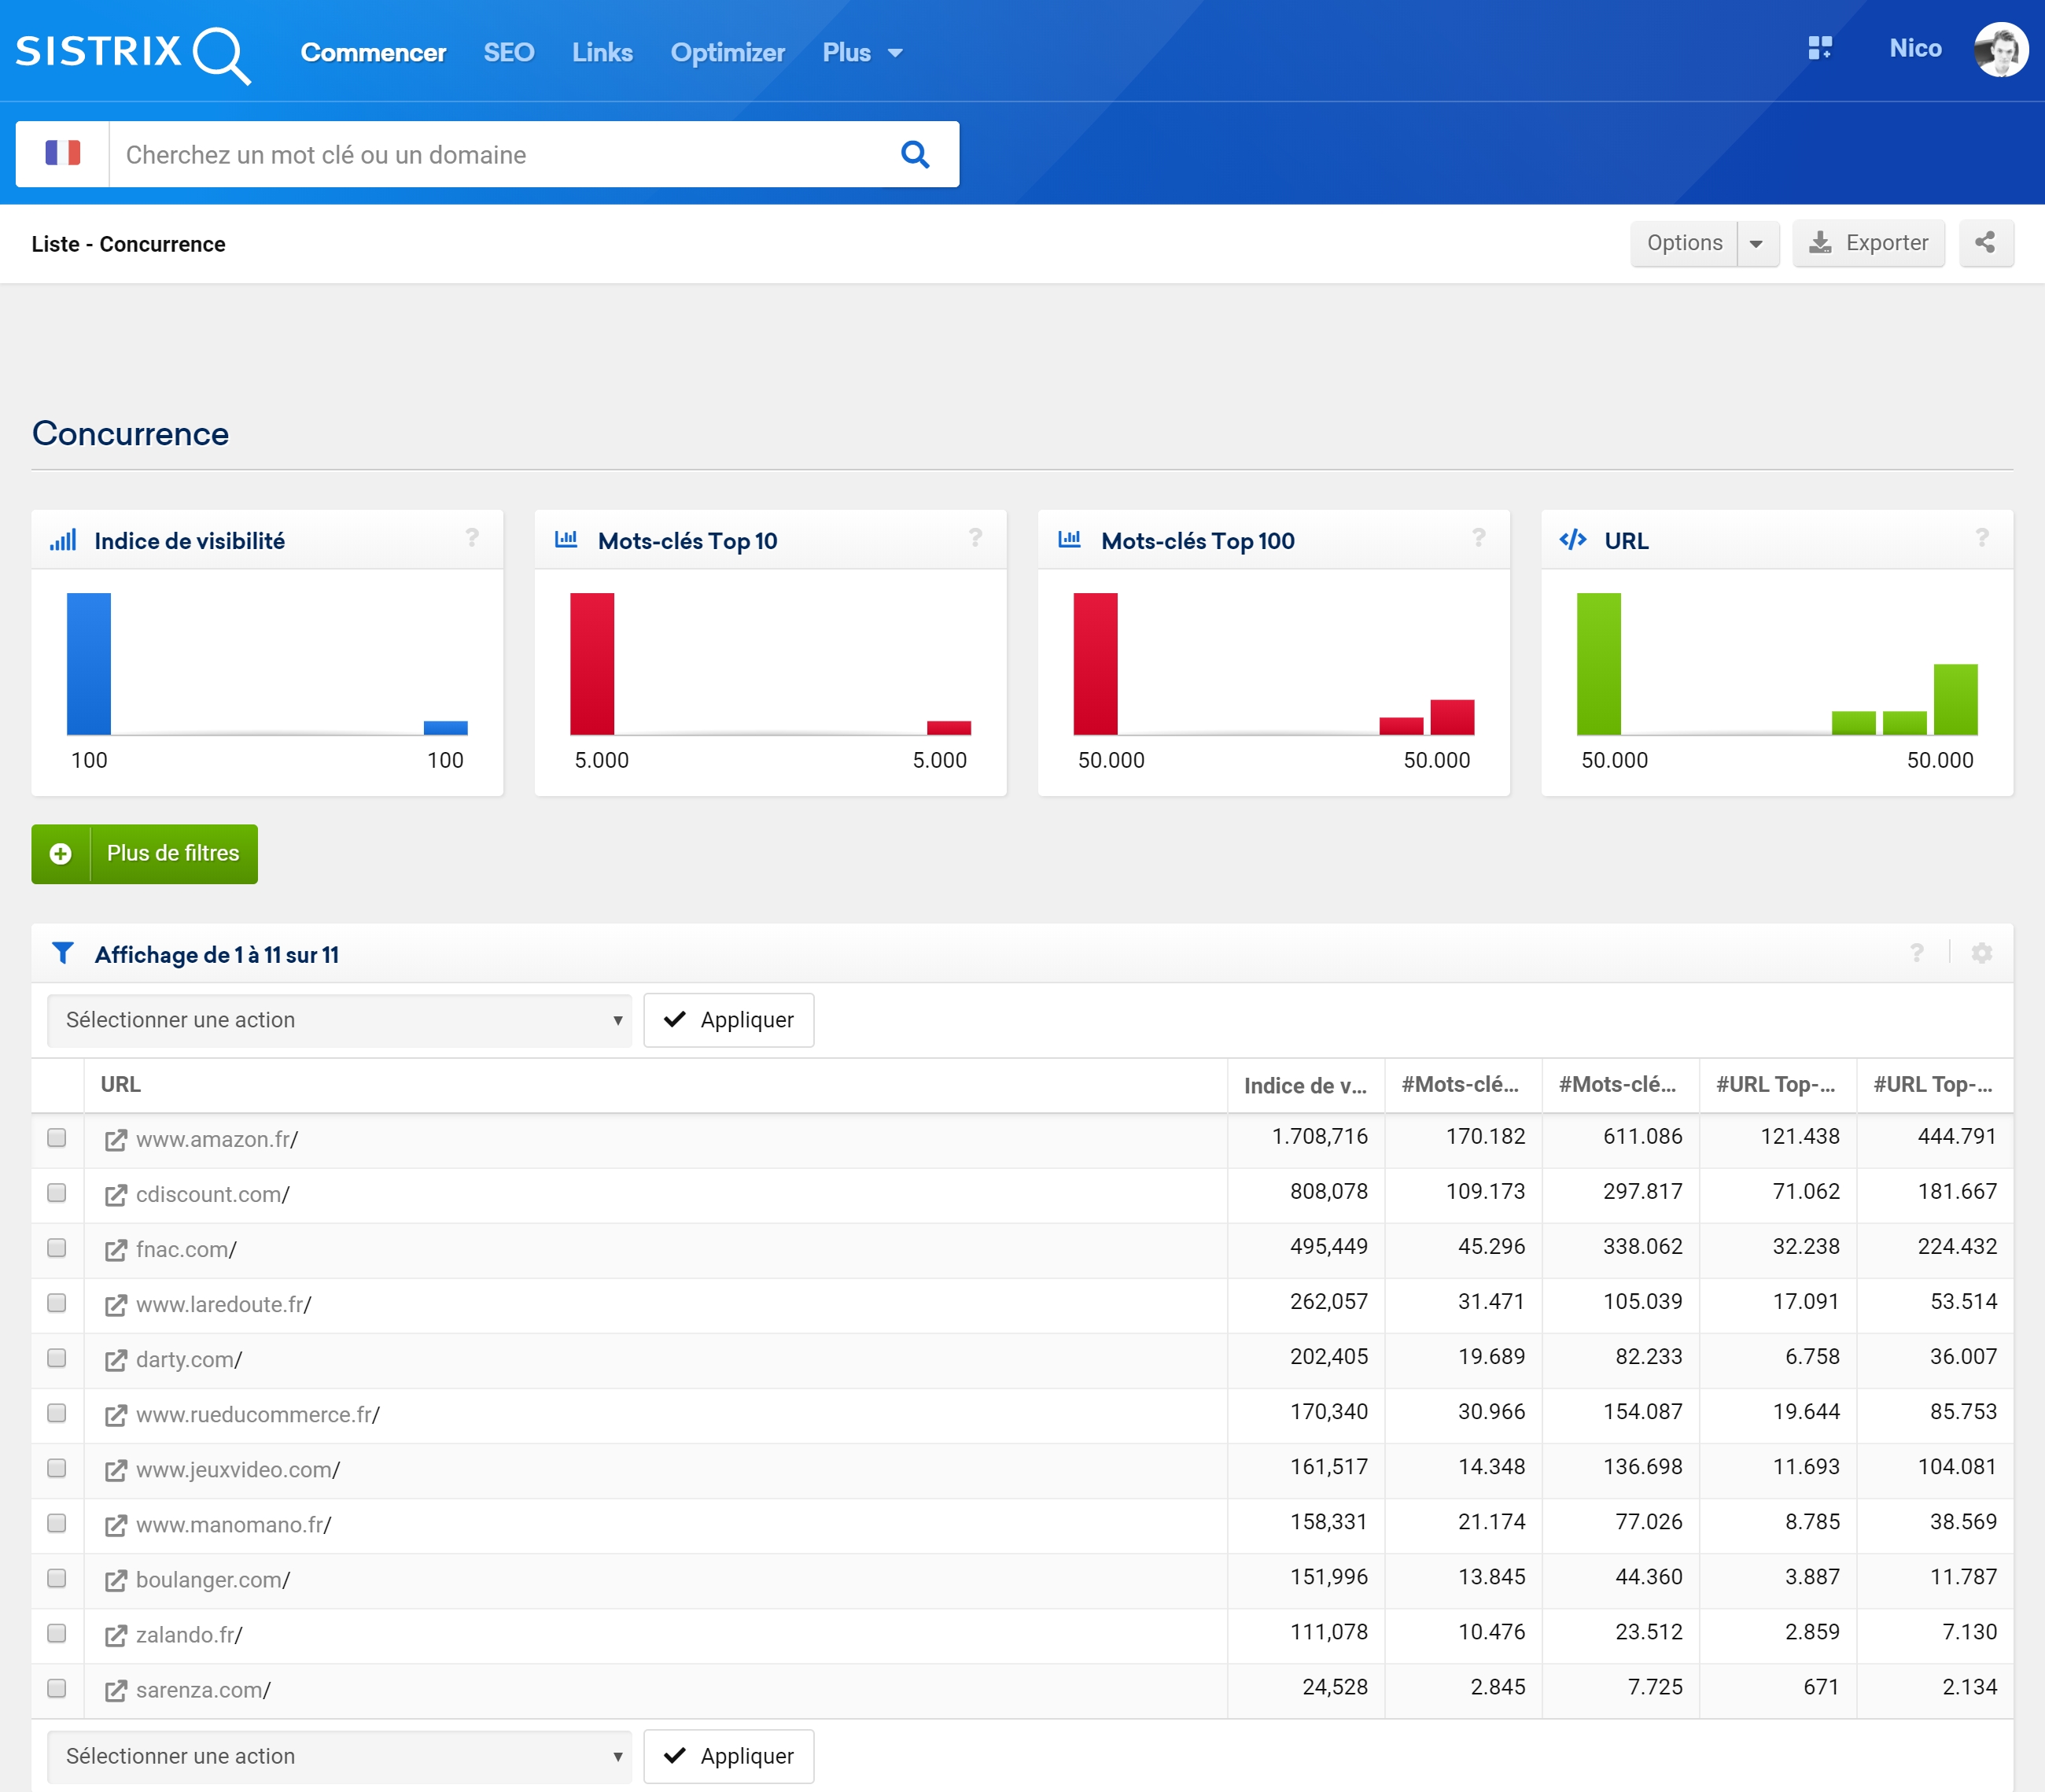The height and width of the screenshot is (1792, 2045).
Task: Open external link icon for darty.com
Action: 116,1360
